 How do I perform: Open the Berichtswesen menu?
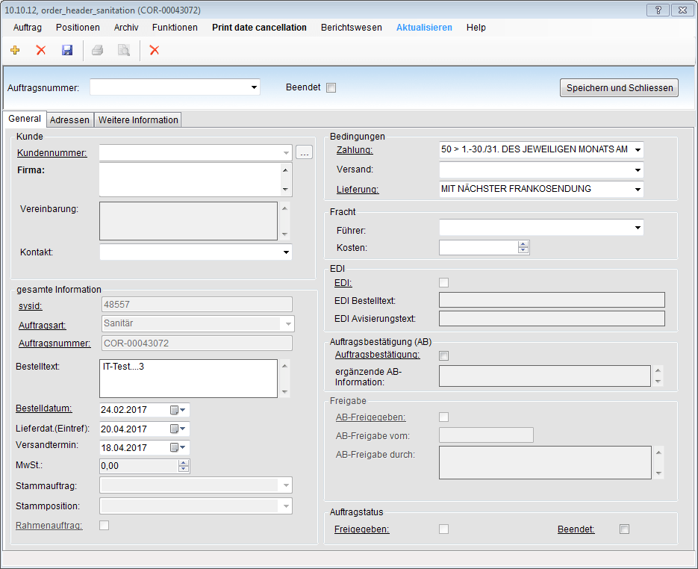(x=352, y=28)
